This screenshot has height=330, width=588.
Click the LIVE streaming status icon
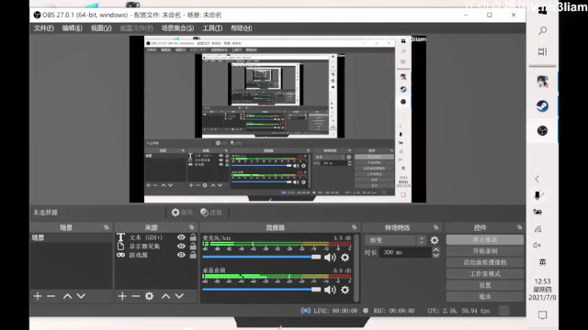click(306, 311)
